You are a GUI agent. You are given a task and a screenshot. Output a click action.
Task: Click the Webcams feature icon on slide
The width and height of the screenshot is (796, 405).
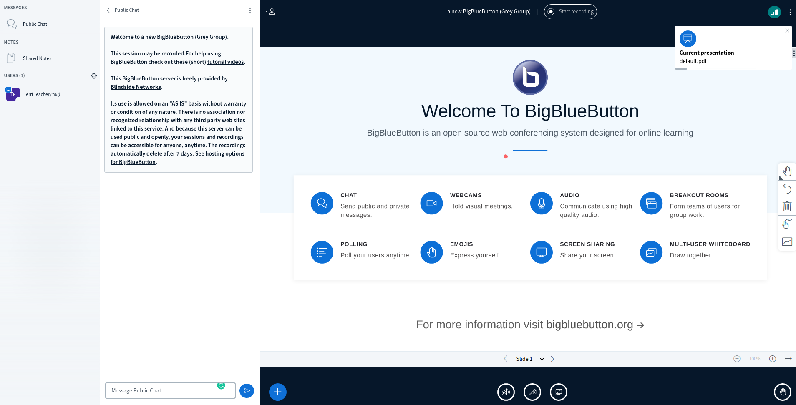431,203
